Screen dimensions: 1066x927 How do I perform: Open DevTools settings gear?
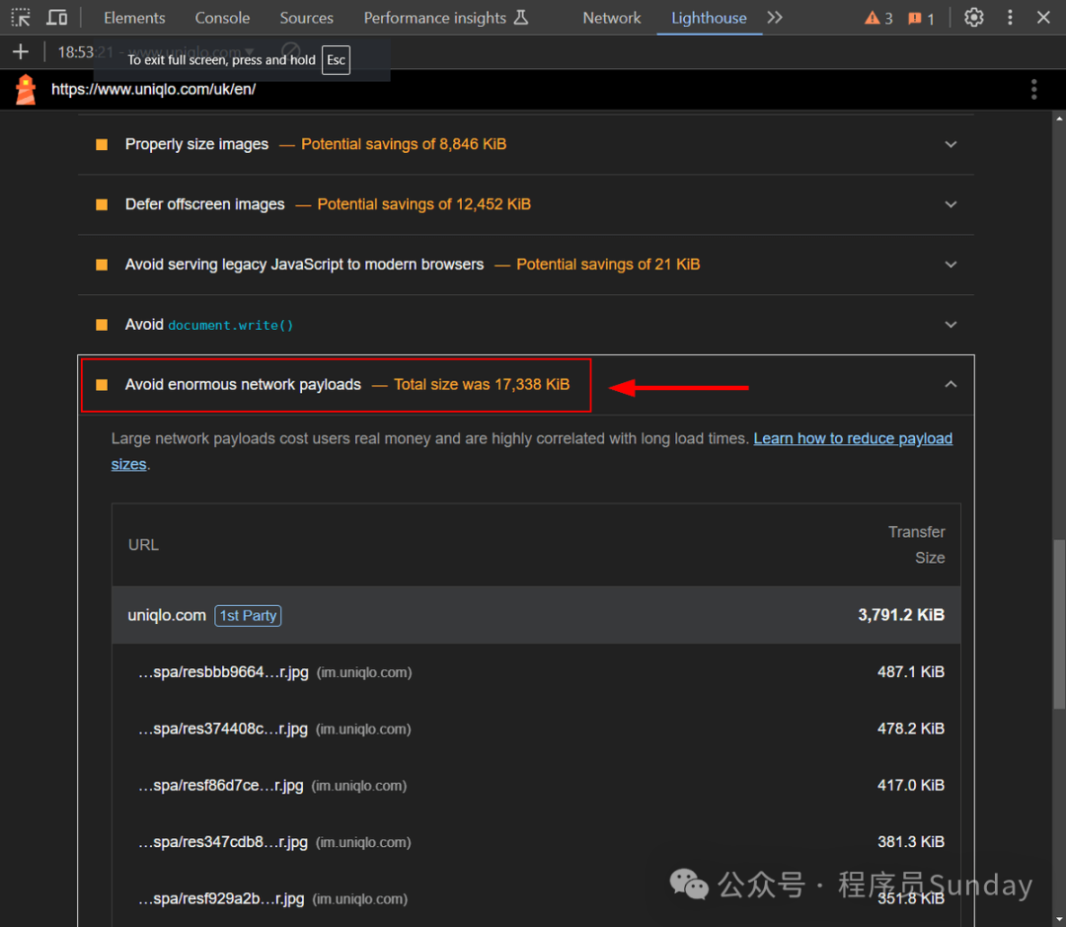(973, 18)
